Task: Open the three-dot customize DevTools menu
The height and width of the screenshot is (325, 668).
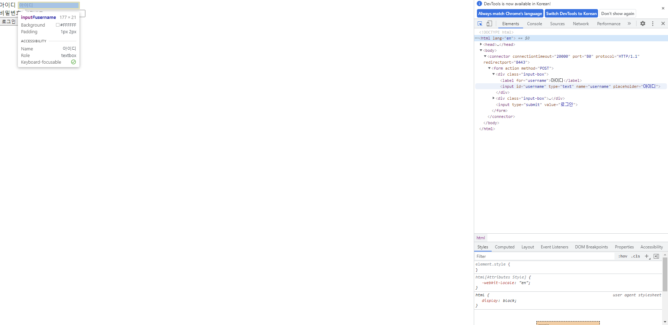Action: point(652,23)
